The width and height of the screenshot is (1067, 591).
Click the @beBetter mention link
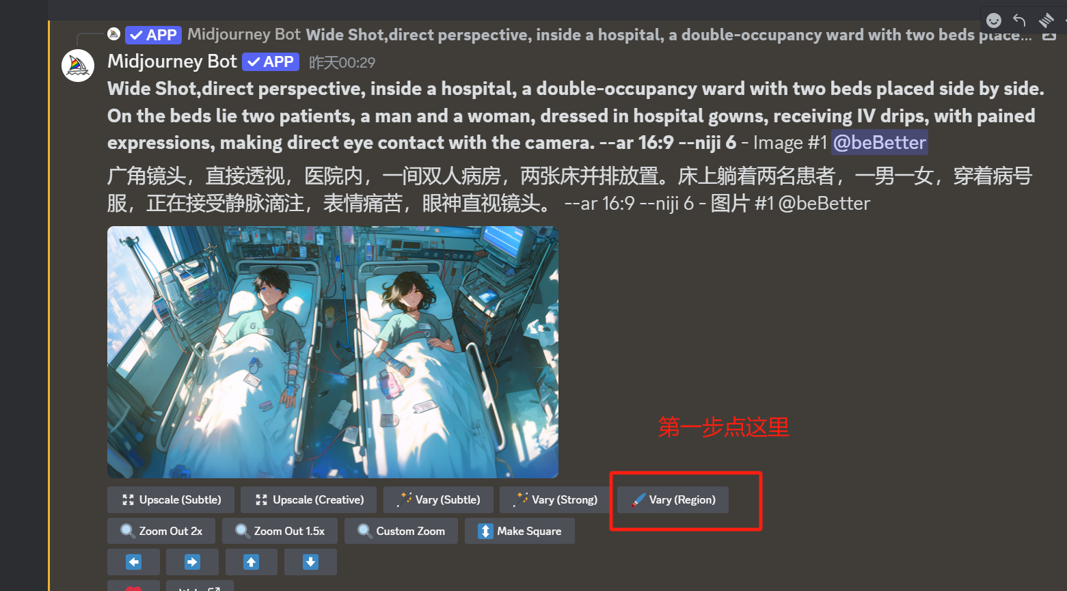coord(879,142)
